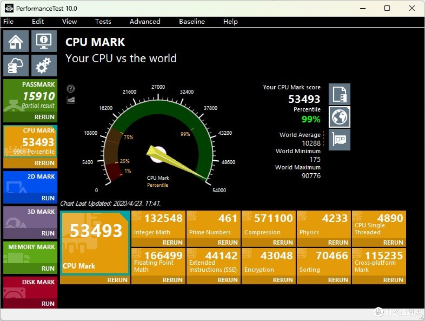Open the Help menu

tap(230, 21)
